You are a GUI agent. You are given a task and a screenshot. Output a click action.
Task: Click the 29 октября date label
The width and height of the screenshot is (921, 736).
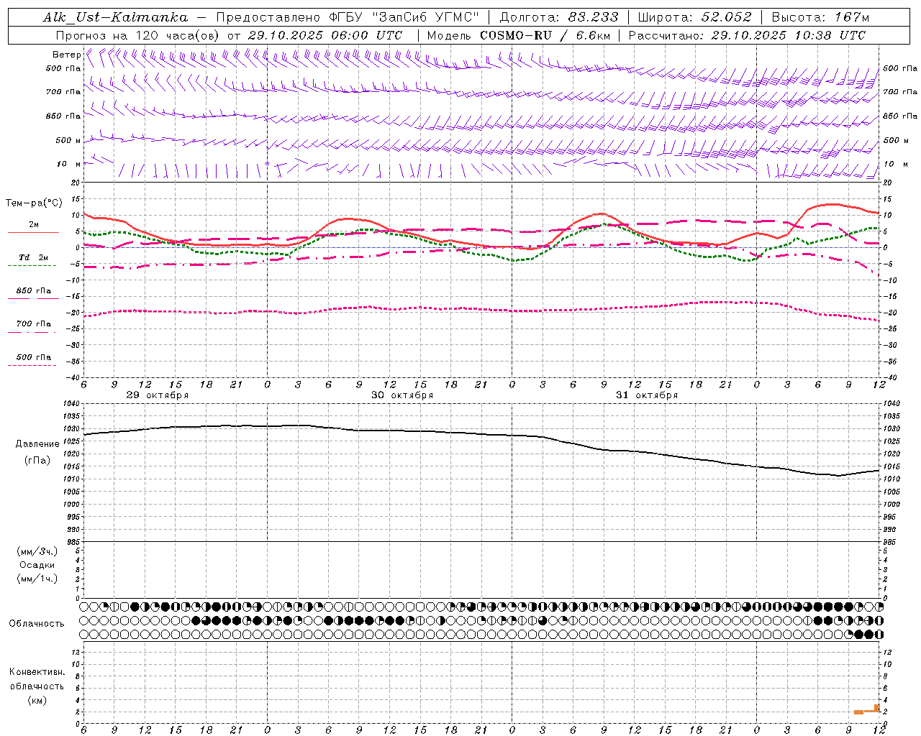pos(158,395)
